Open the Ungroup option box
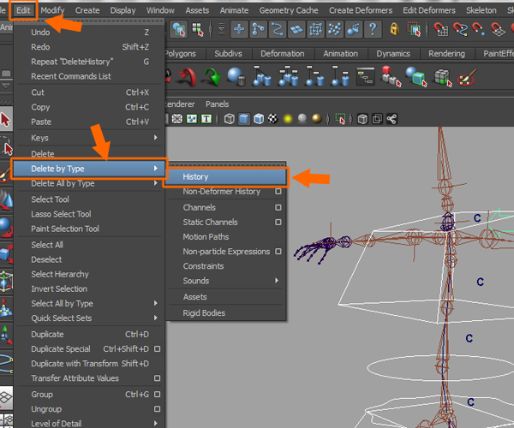This screenshot has height=428, width=514. coord(158,409)
